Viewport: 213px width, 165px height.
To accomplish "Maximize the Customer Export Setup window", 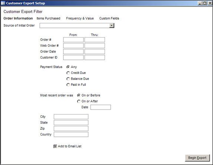I will coord(204,3).
